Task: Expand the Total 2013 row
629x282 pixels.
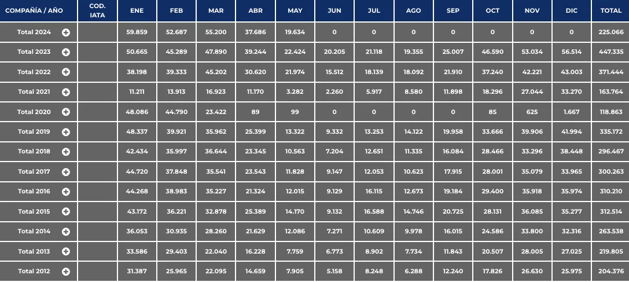Action: point(66,251)
